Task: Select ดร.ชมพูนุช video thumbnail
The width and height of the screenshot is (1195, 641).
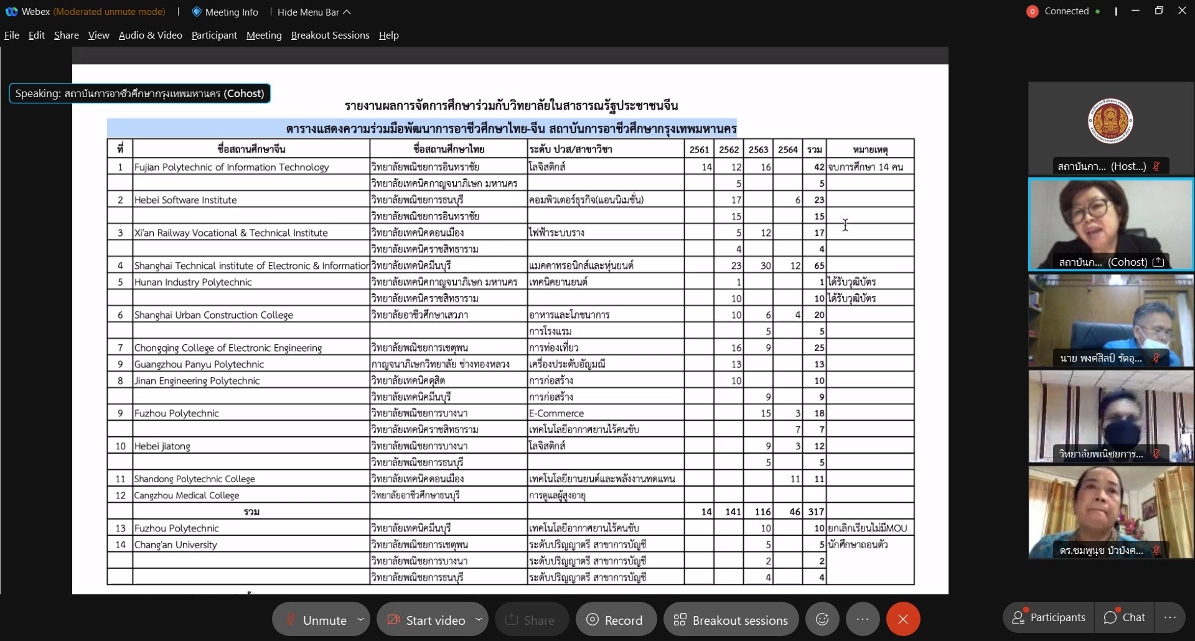Action: coord(1111,512)
